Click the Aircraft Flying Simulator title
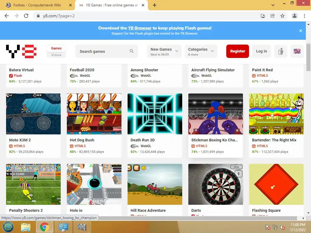This screenshot has width=311, height=233. [x=213, y=70]
